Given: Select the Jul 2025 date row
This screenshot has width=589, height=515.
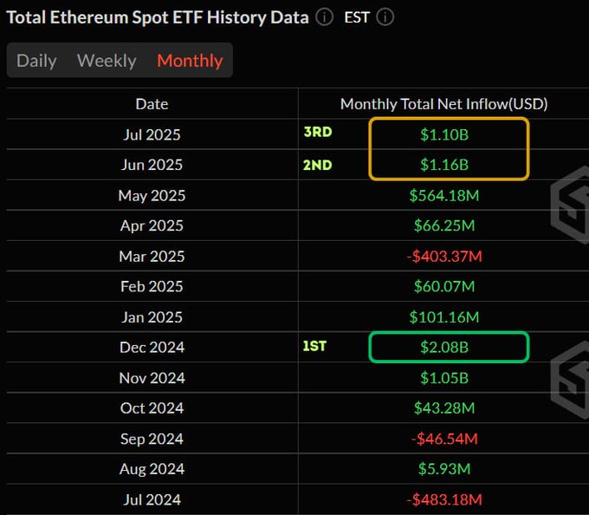Looking at the screenshot, I should click(x=152, y=134).
